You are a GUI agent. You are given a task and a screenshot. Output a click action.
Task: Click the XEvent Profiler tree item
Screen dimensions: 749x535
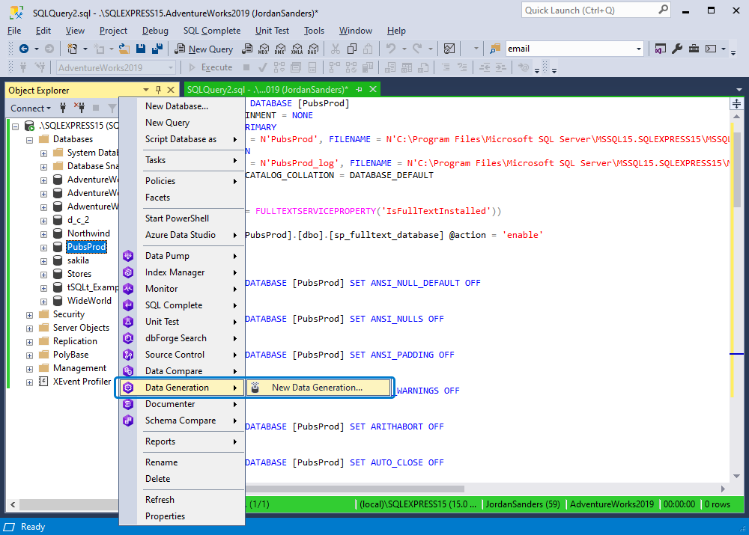(x=82, y=382)
